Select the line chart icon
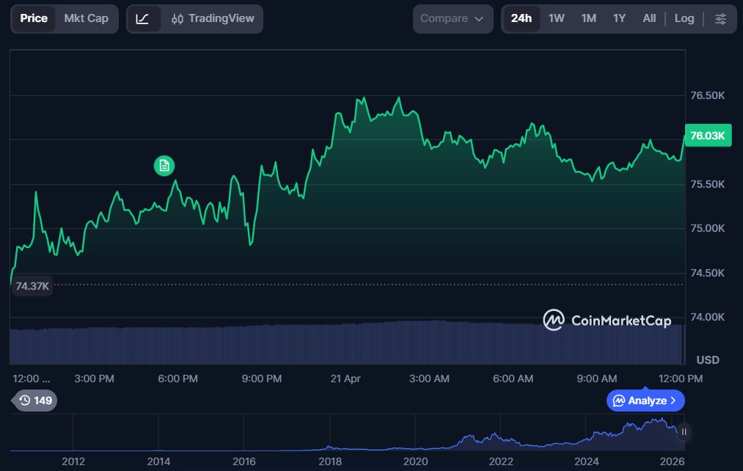The width and height of the screenshot is (743, 471). (x=144, y=18)
